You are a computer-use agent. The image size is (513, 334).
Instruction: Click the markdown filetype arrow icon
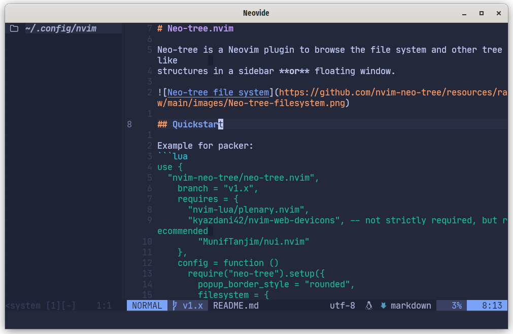(x=384, y=306)
